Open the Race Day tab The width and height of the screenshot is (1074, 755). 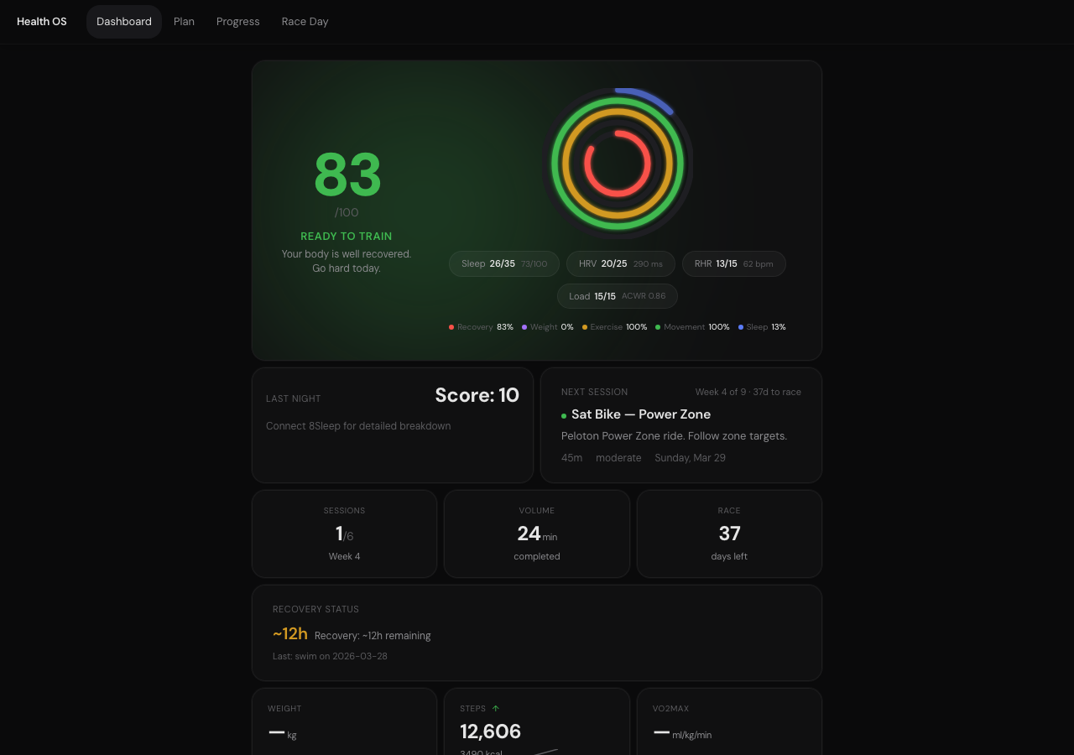coord(305,22)
